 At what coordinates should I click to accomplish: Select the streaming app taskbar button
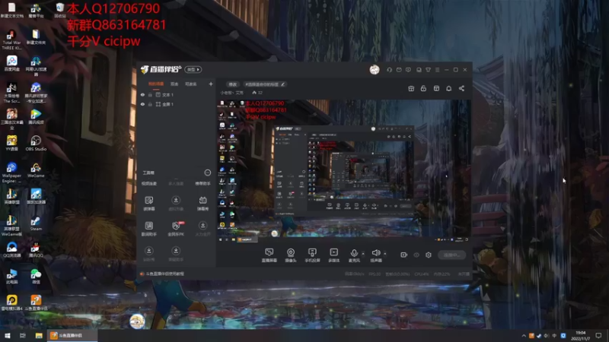click(x=72, y=335)
